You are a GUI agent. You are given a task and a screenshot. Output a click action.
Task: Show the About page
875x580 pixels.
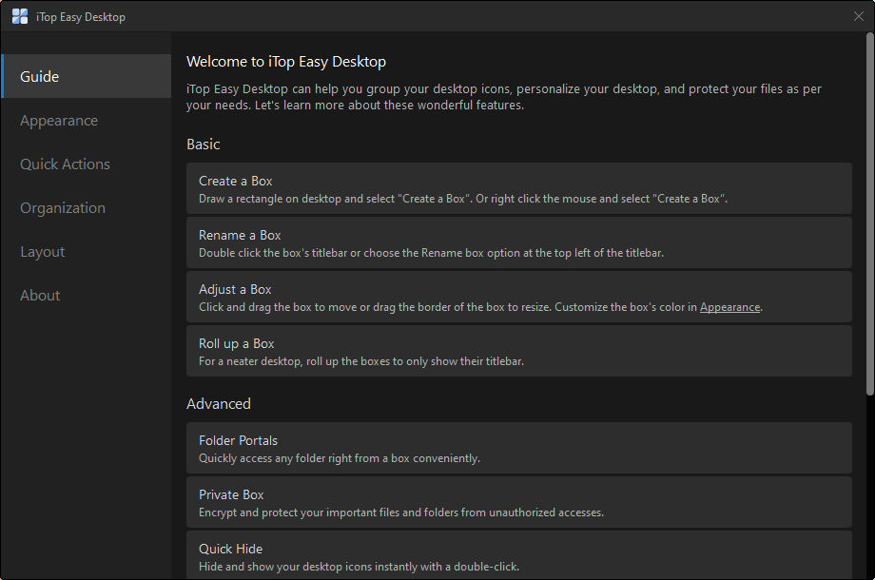[x=40, y=296]
